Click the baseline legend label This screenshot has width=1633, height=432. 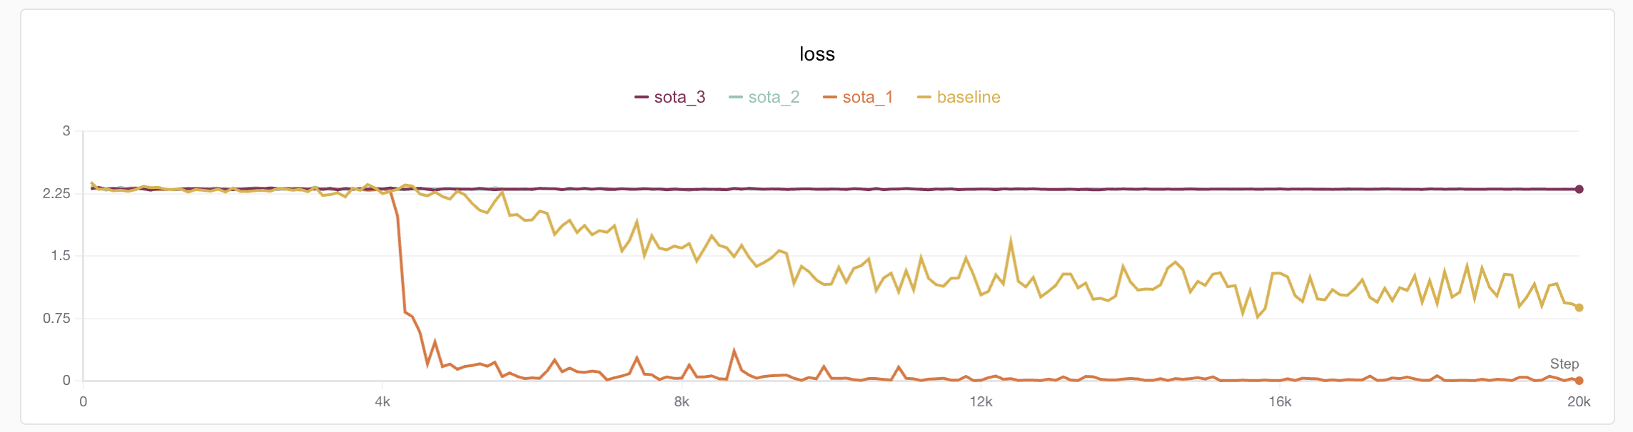pyautogui.click(x=968, y=97)
